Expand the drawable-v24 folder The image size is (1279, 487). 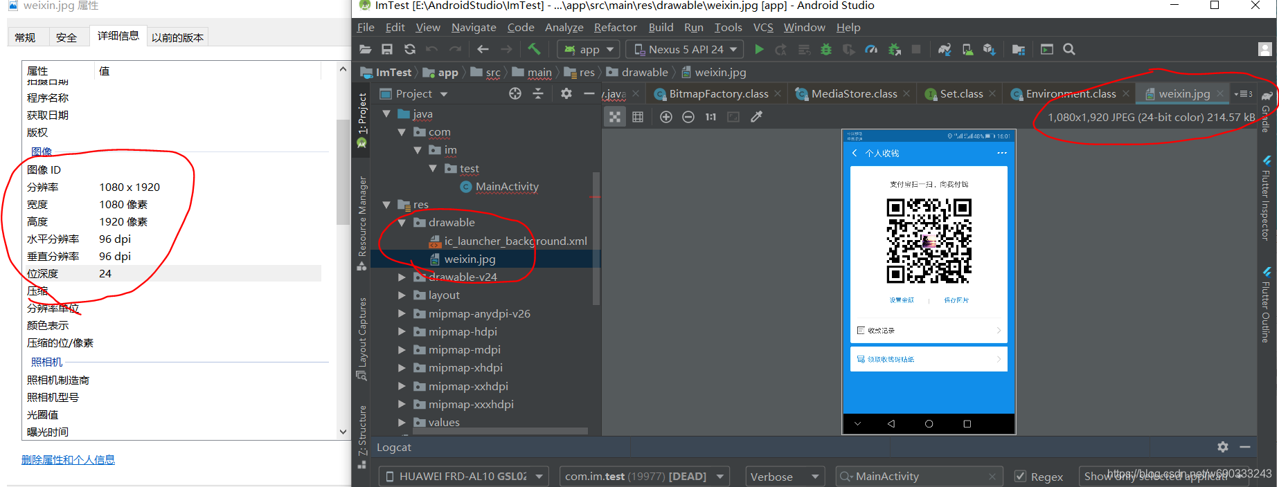(402, 277)
